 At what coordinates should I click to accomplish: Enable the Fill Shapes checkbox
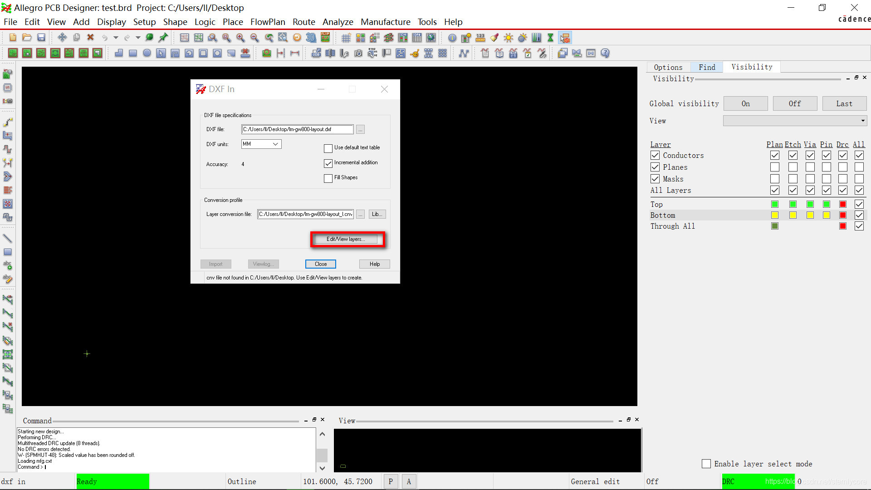tap(328, 178)
